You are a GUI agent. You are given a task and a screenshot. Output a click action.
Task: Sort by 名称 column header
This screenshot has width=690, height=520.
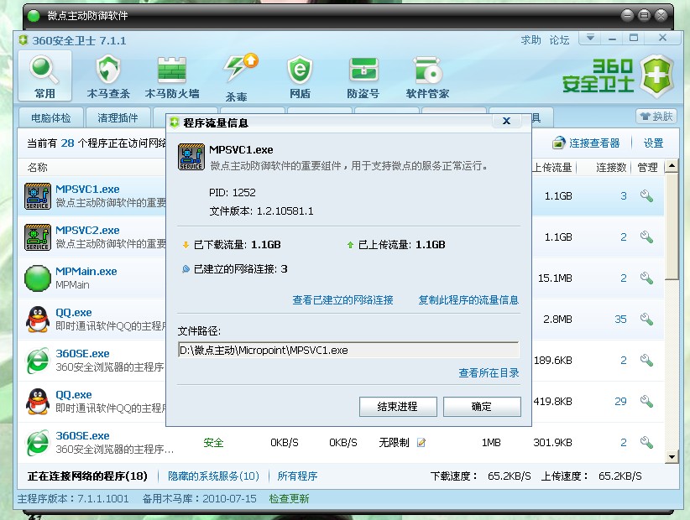tap(38, 168)
